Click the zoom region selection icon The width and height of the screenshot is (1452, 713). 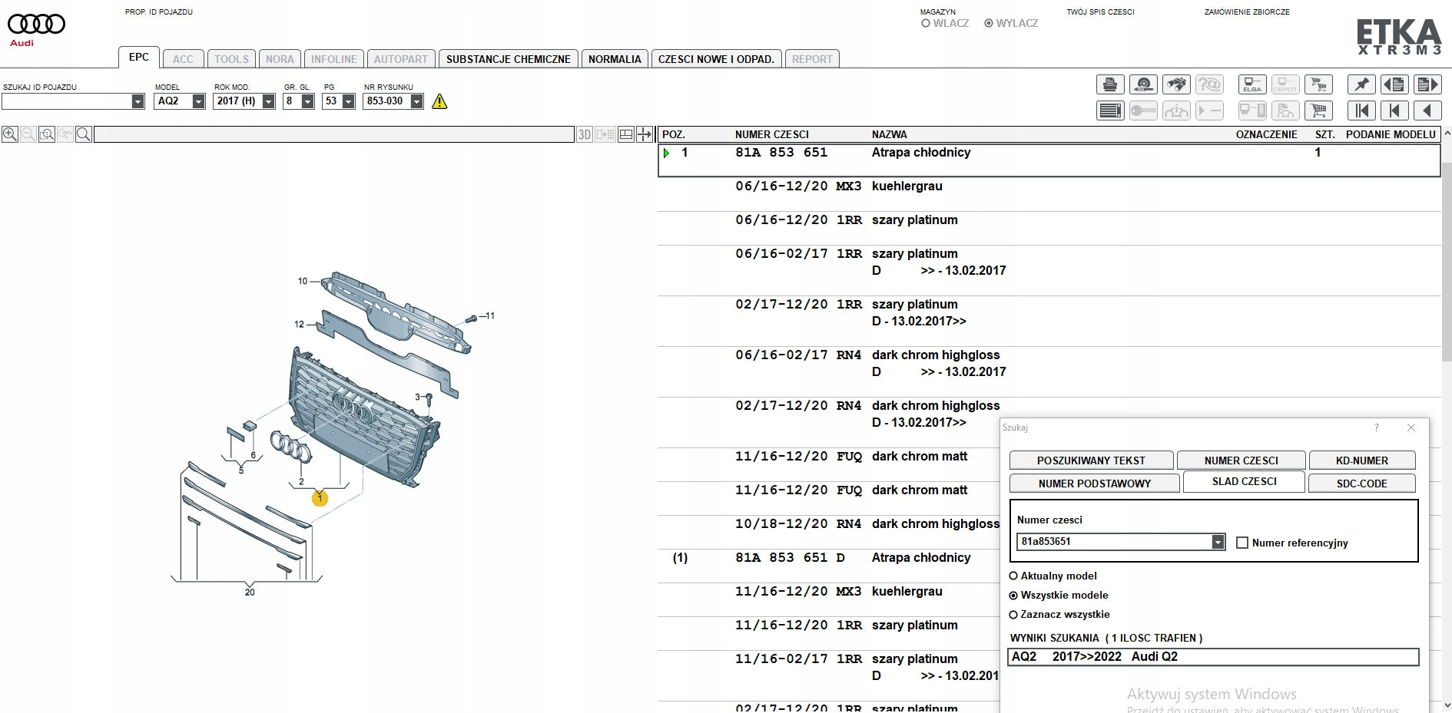pos(47,134)
